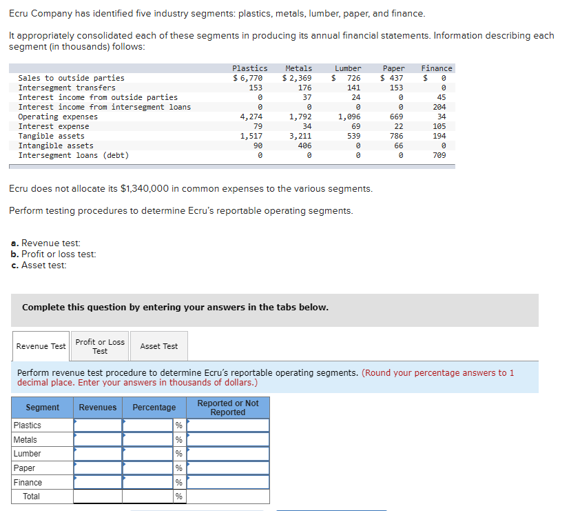Click the Lumber Revenues input cell

click(x=97, y=454)
